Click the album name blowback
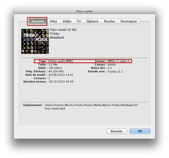This screenshot has width=169, height=158. pos(57,37)
